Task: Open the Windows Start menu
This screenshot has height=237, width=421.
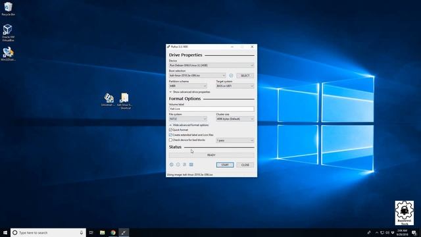Action: click(x=5, y=232)
